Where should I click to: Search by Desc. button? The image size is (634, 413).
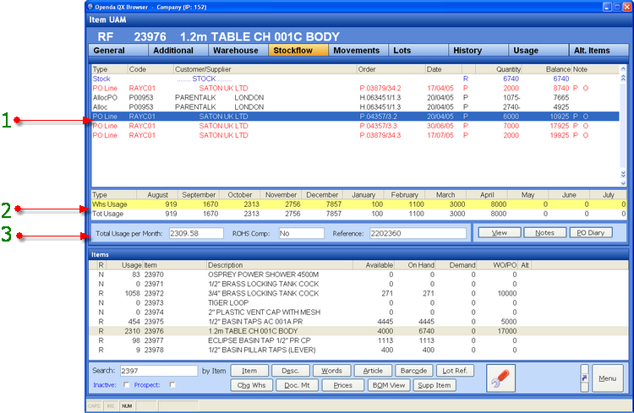[291, 371]
